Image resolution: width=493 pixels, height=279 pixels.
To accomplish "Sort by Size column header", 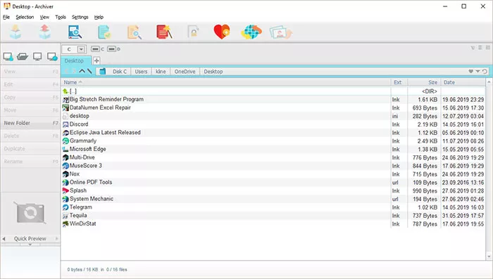I will 425,82.
